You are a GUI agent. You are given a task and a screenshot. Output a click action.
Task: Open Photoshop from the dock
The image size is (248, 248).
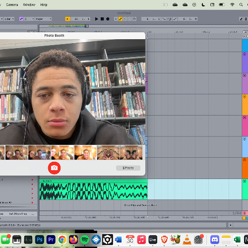click(x=40, y=240)
